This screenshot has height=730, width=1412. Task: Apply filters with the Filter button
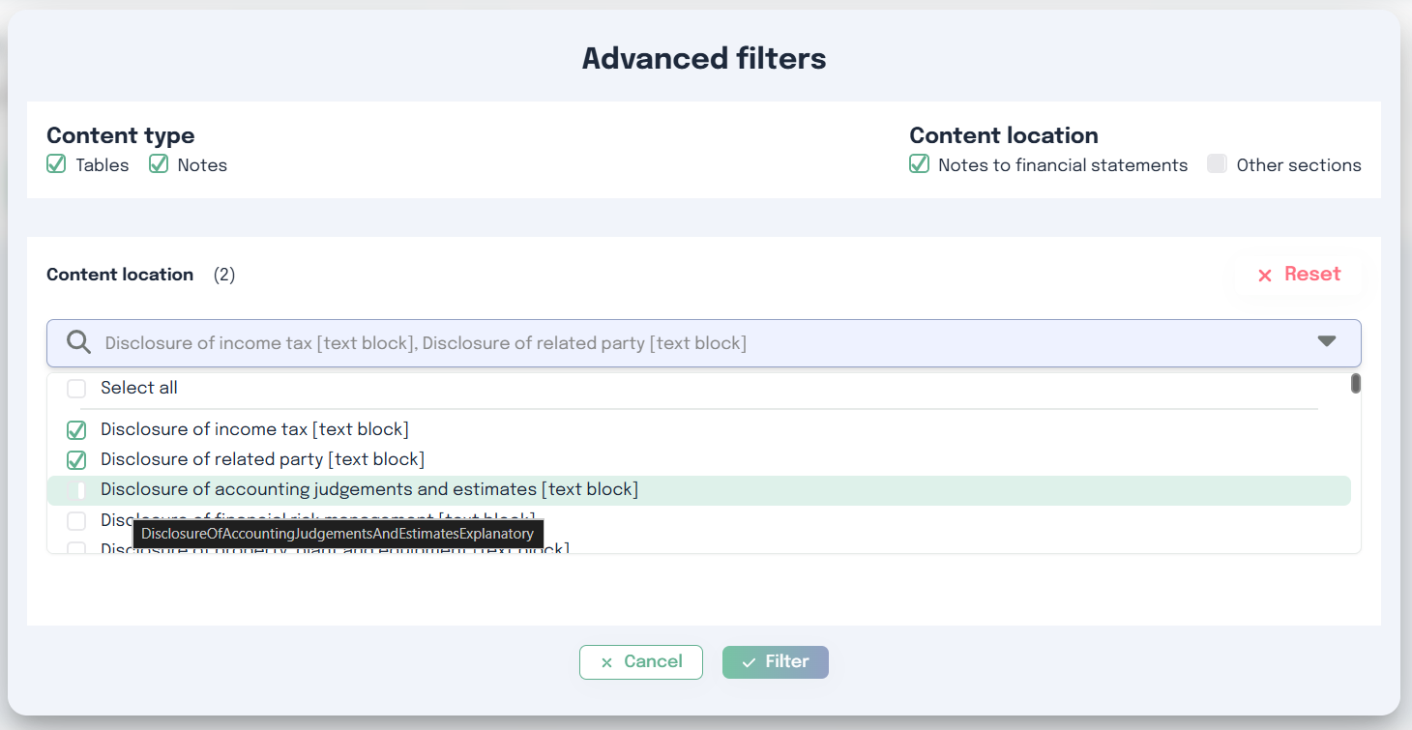point(776,662)
